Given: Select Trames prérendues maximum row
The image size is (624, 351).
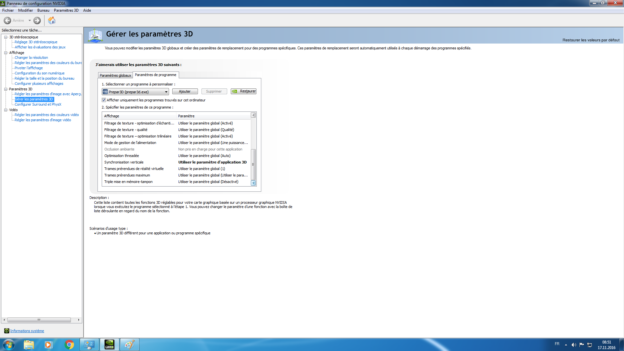Looking at the screenshot, I should (x=176, y=175).
